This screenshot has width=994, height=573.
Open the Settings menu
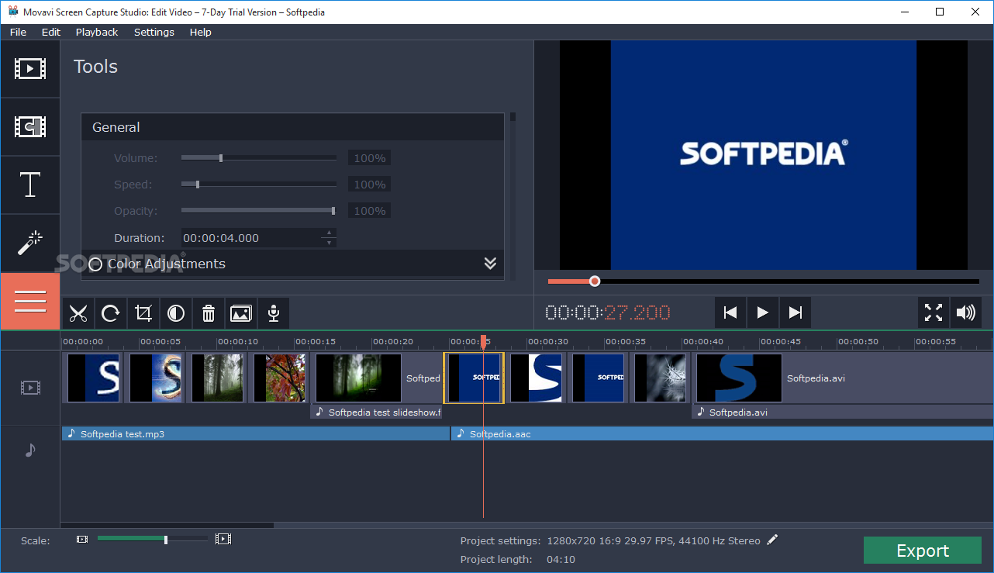[154, 32]
